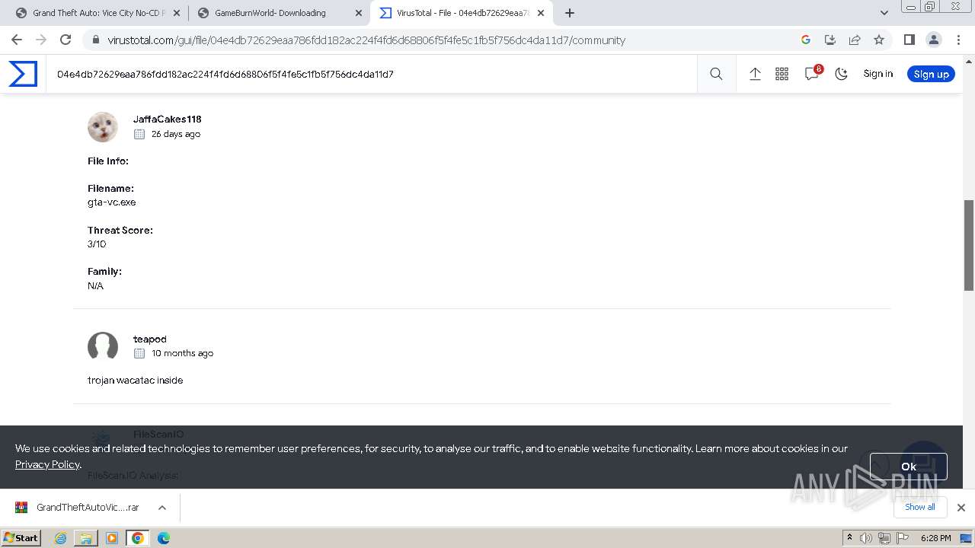Image resolution: width=975 pixels, height=548 pixels.
Task: Open the teapod profile link
Action: pos(150,339)
